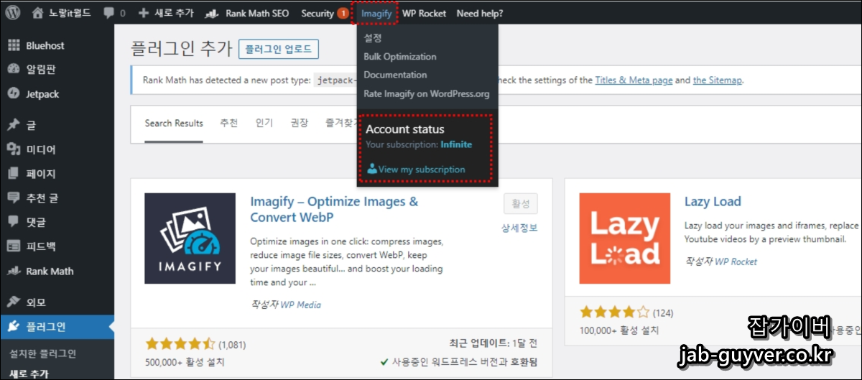Click the Infinite subscription text

(x=456, y=144)
